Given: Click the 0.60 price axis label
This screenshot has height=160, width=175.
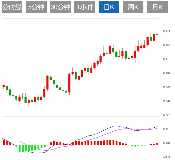Looking at the screenshot, I should (x=166, y=73).
